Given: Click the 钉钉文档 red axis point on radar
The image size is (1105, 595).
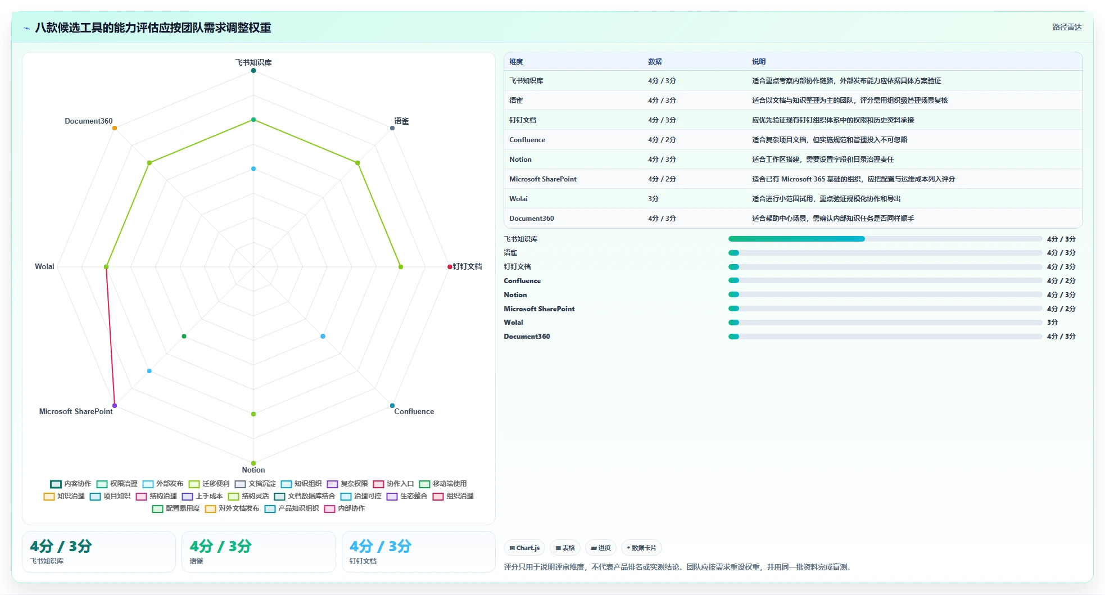Looking at the screenshot, I should point(450,267).
